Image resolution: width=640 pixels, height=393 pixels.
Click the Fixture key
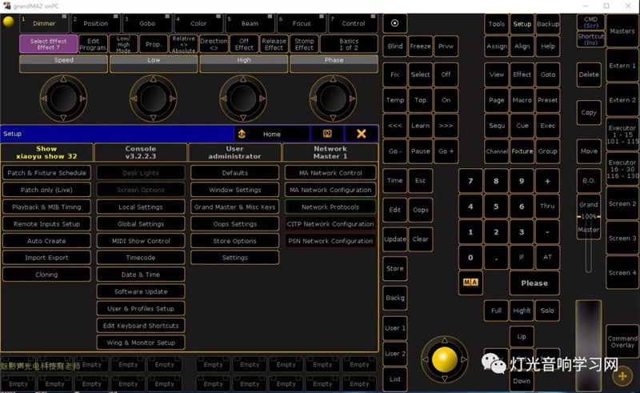[522, 151]
